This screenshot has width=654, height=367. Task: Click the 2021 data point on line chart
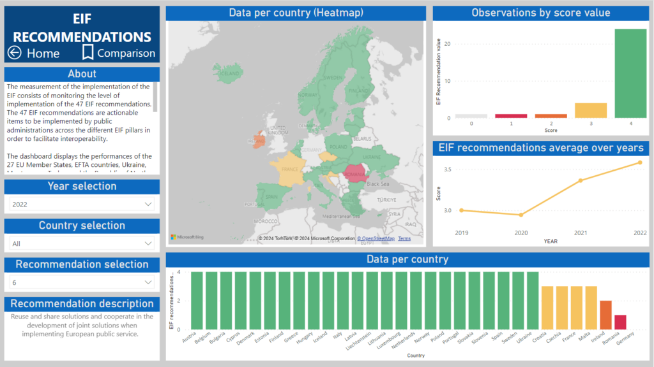[581, 180]
